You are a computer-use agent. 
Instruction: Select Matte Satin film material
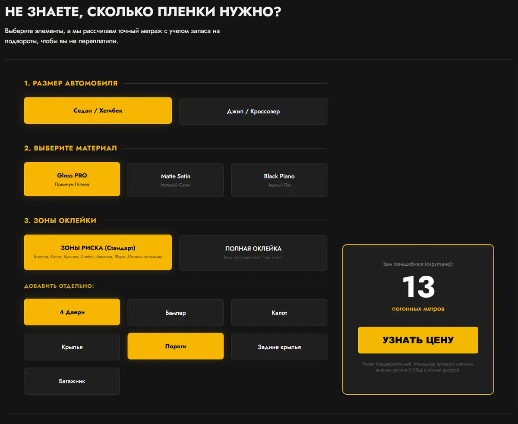click(x=176, y=180)
